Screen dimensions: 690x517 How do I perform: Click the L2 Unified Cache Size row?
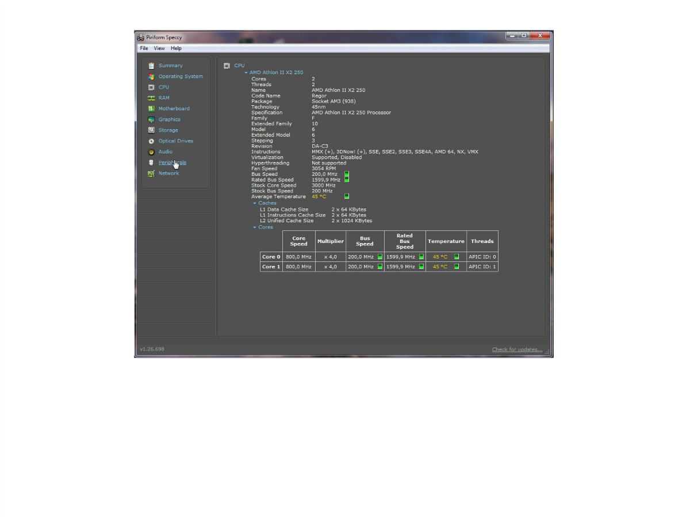pos(316,221)
